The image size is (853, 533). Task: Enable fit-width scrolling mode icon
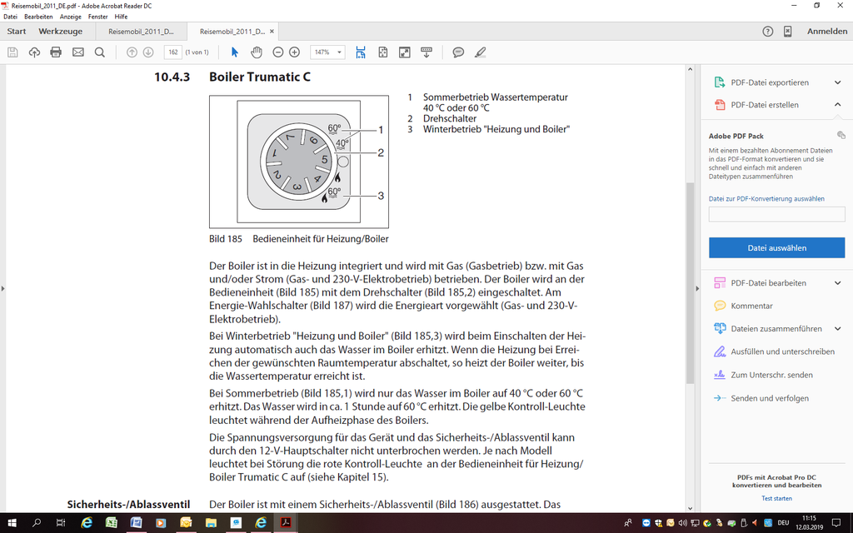click(x=361, y=52)
